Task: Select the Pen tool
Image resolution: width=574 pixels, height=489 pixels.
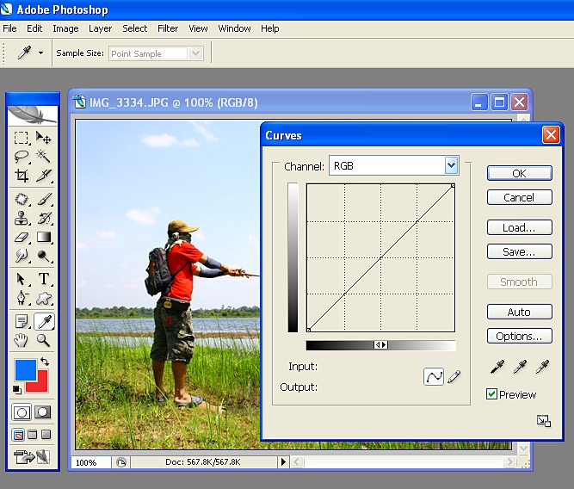Action: (22, 298)
